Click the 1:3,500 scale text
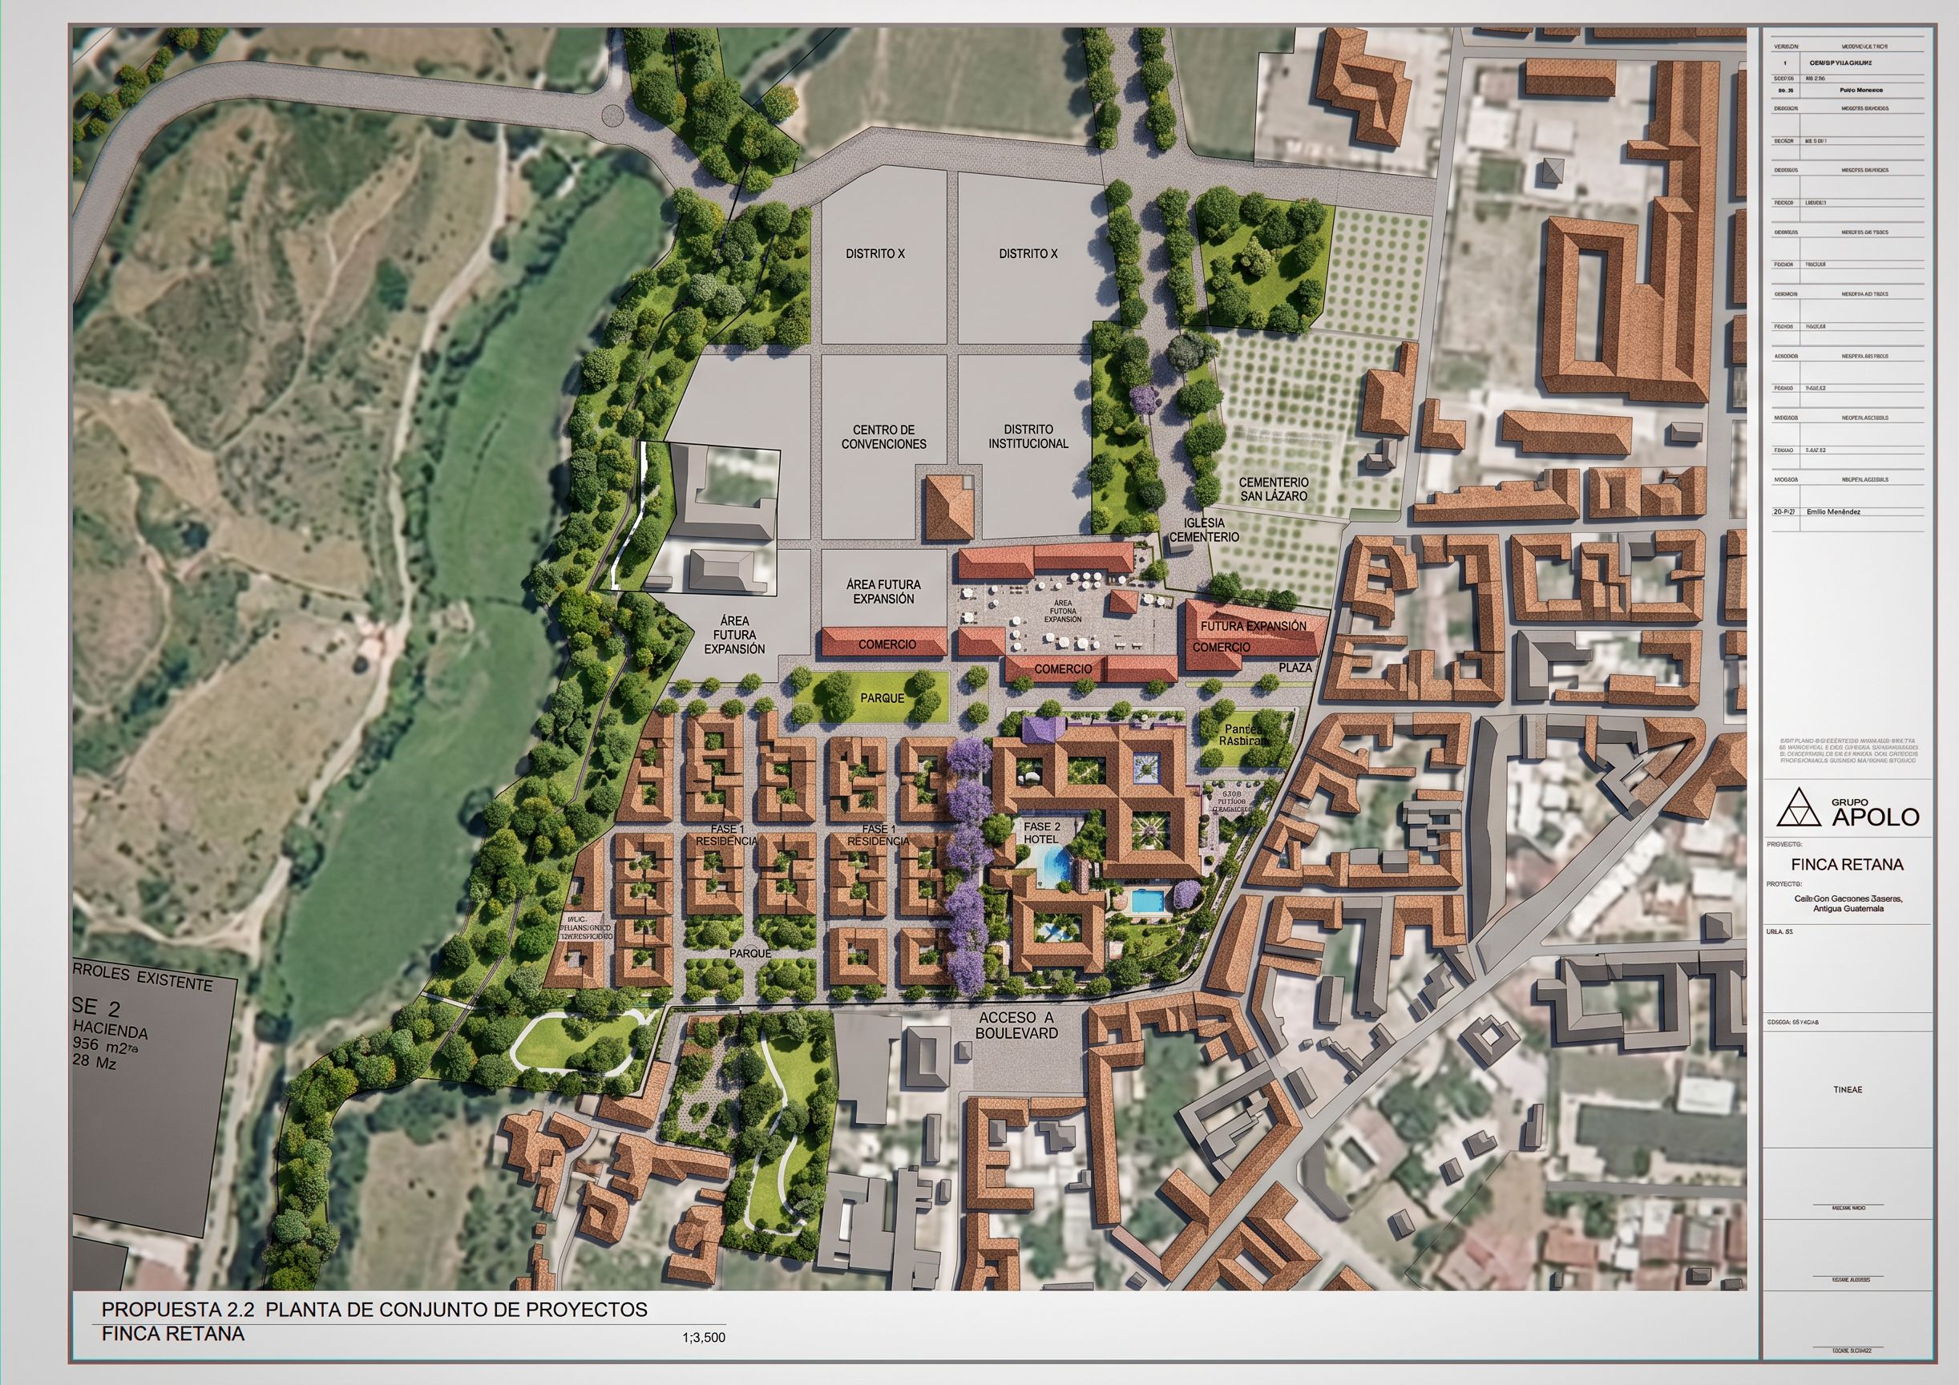The width and height of the screenshot is (1959, 1385). point(703,1337)
